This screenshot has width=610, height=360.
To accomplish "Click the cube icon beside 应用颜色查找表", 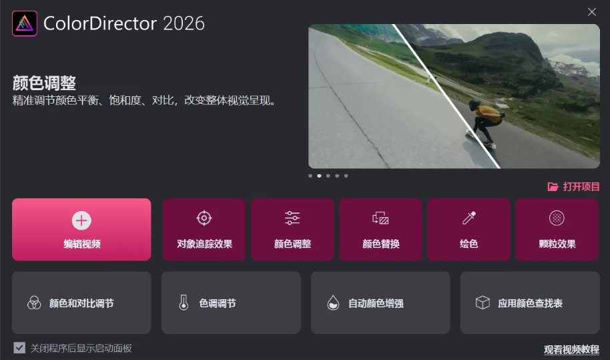I will [x=483, y=303].
